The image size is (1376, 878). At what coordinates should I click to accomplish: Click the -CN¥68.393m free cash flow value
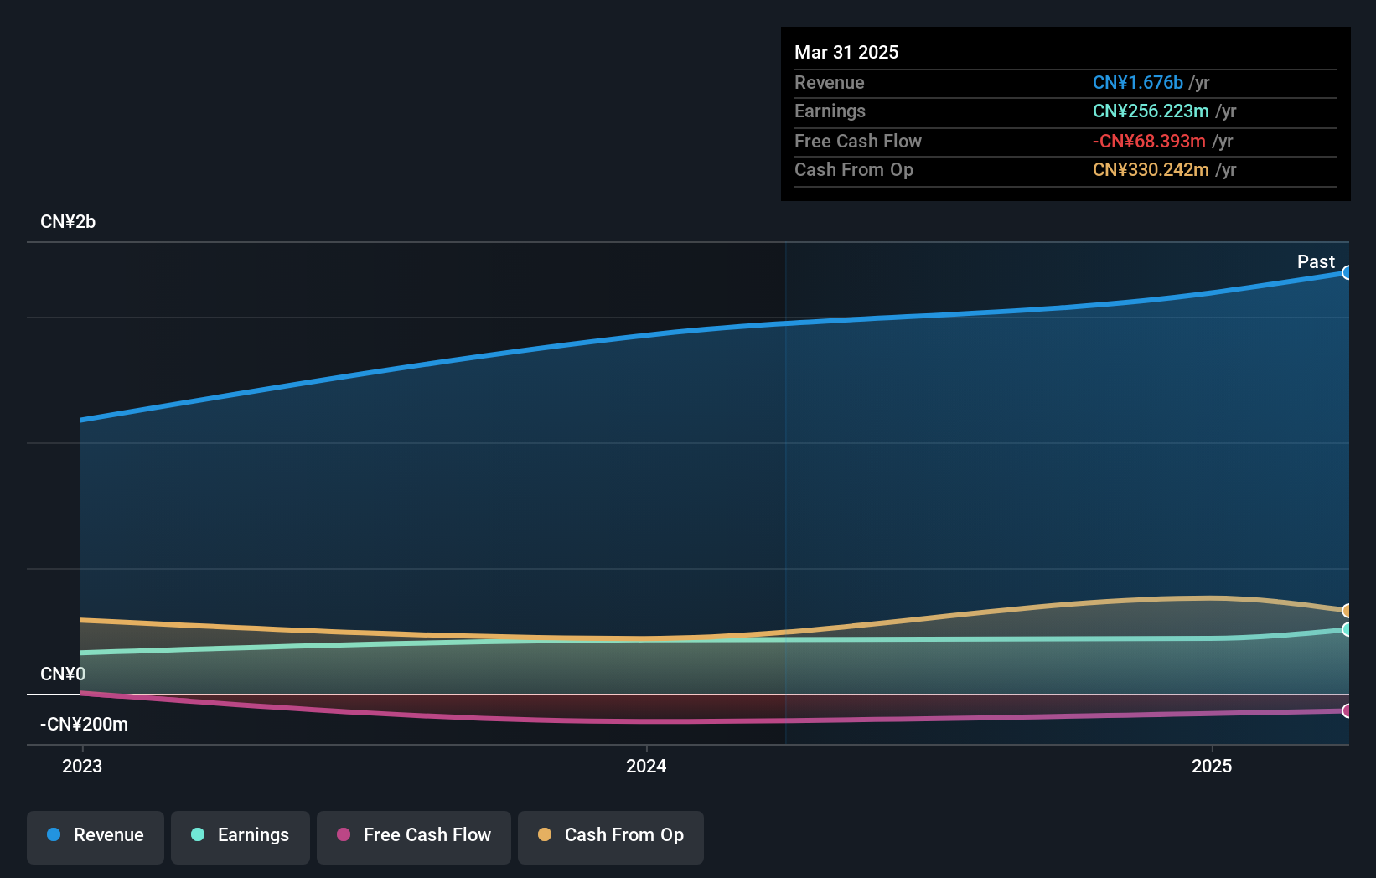1149,141
